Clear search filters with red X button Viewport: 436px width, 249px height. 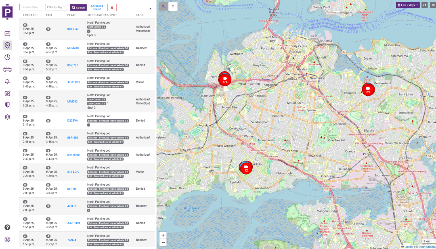tap(112, 8)
